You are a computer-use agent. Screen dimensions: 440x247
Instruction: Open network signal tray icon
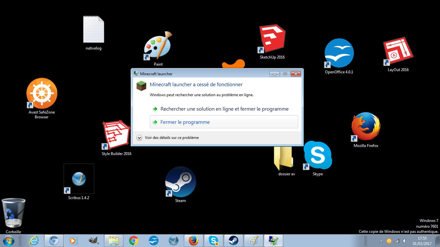(x=397, y=241)
